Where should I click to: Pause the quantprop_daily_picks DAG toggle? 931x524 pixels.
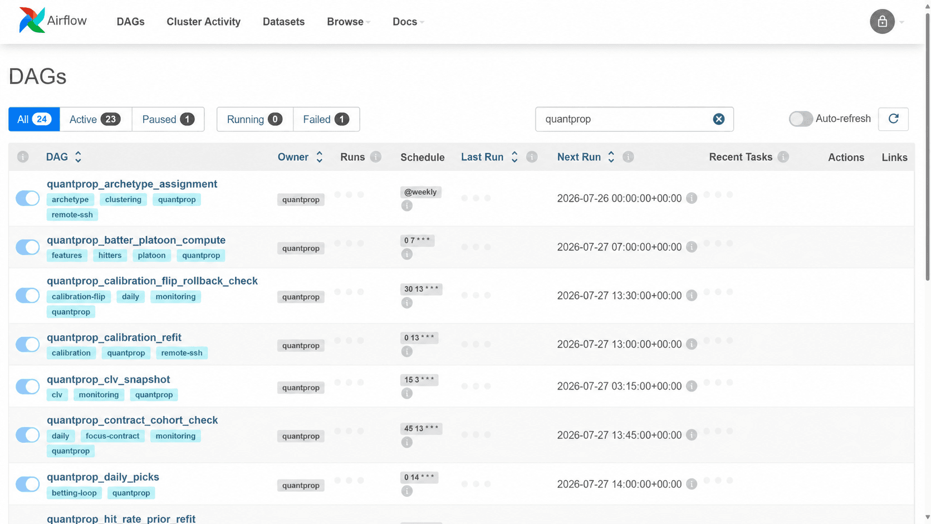[x=27, y=484]
